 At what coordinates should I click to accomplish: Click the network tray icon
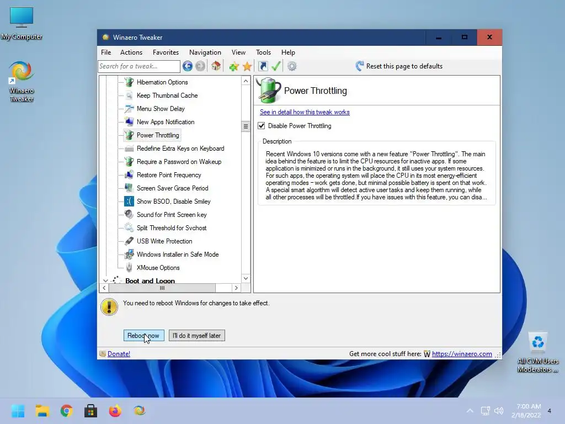(485, 411)
